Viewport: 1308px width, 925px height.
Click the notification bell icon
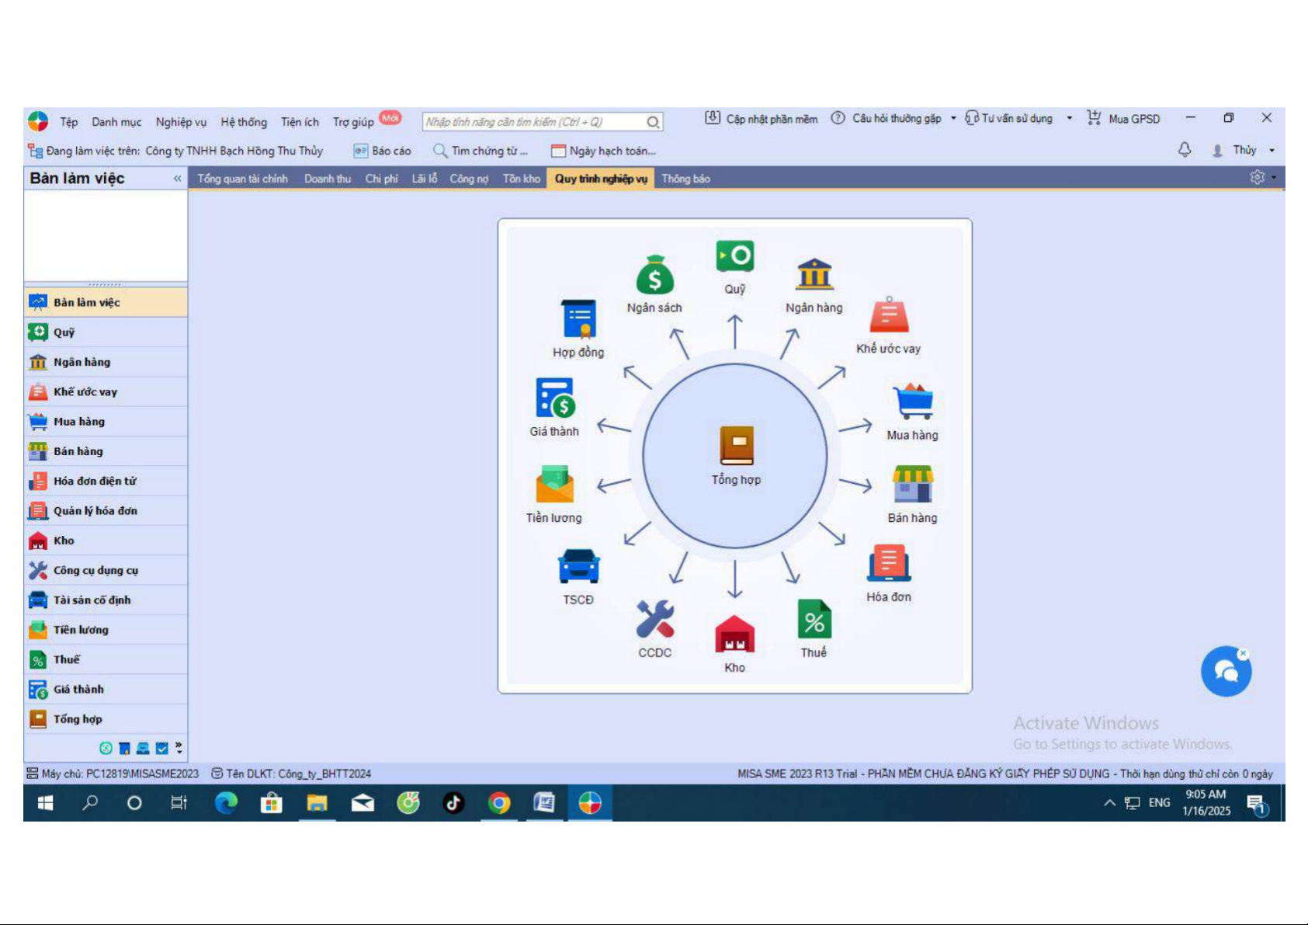pos(1185,150)
